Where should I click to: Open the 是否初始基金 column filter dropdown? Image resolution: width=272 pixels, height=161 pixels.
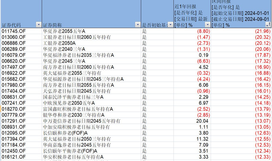point(171,24)
